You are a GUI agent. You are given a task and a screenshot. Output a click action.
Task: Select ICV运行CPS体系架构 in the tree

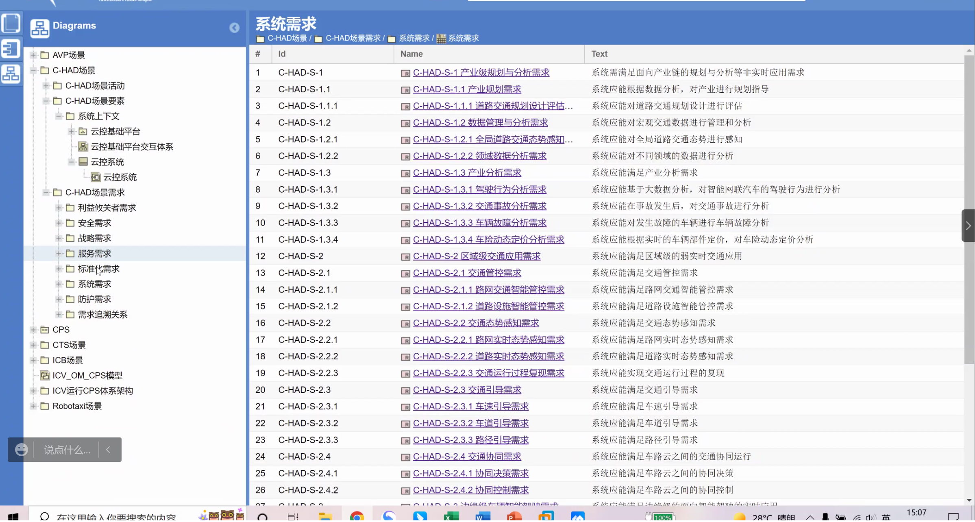coord(93,391)
